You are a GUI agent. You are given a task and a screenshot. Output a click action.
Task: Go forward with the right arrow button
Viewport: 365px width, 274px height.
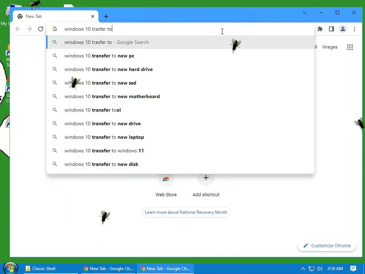click(29, 29)
